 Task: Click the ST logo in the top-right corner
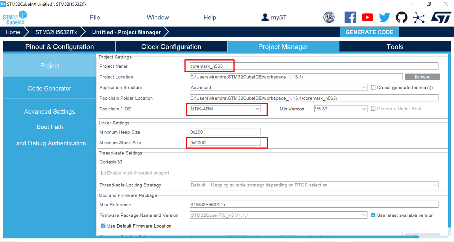440,17
